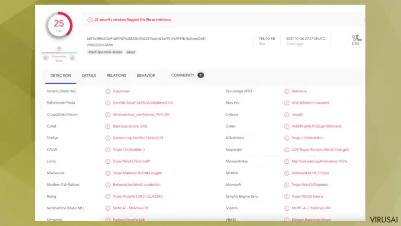Click alert icon for CrowdStrike Falcon detection
401x226 pixels.
[x=108, y=115]
